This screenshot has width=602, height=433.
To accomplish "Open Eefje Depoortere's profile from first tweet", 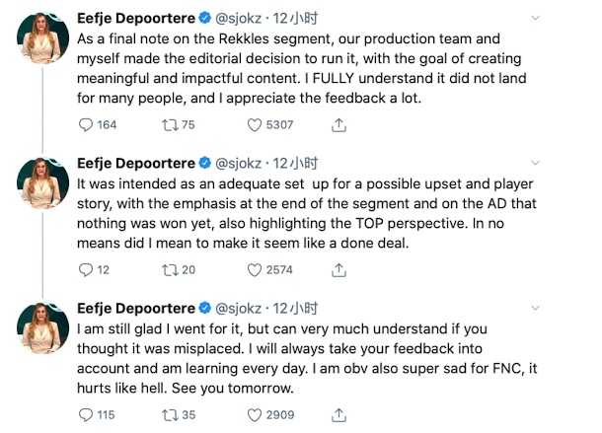I will (x=135, y=17).
